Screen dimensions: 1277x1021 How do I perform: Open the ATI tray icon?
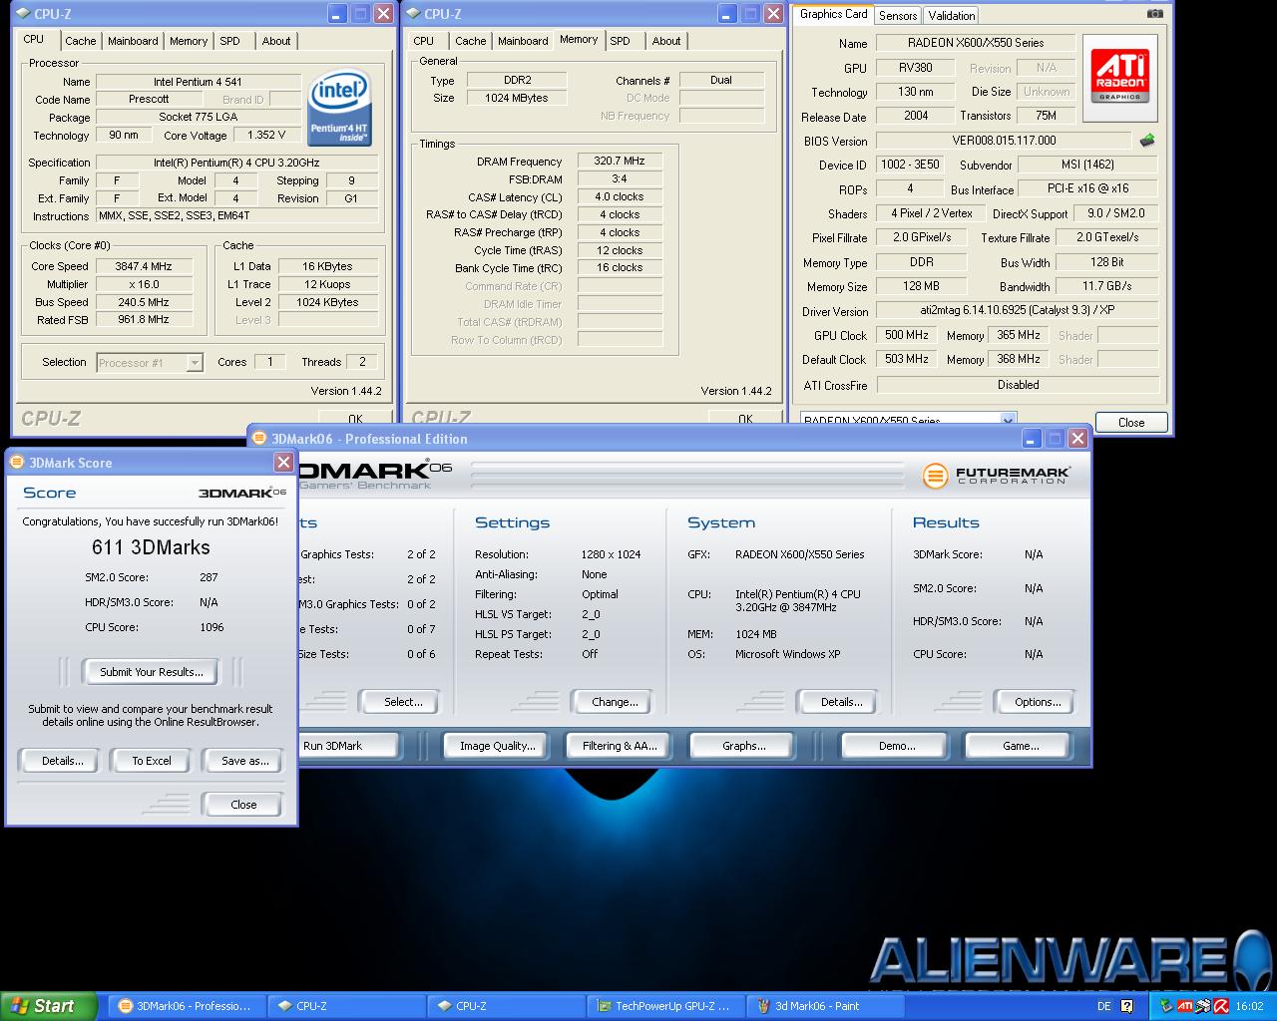pyautogui.click(x=1185, y=1006)
